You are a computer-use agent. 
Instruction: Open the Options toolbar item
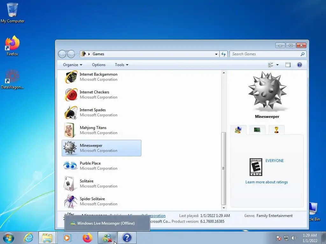99,65
